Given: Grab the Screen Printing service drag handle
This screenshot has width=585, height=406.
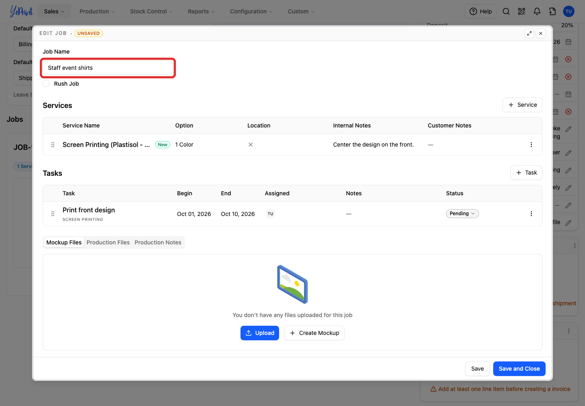Looking at the screenshot, I should tap(53, 145).
